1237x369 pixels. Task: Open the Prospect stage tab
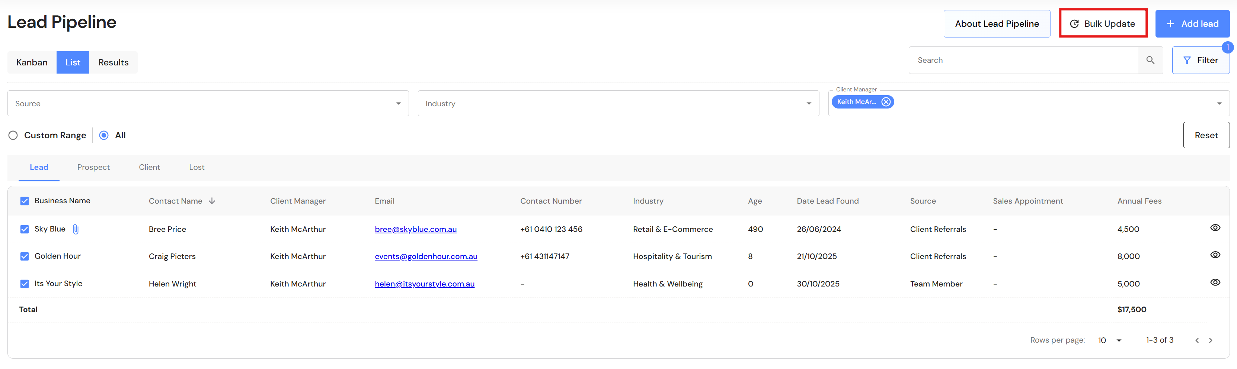pyautogui.click(x=93, y=167)
